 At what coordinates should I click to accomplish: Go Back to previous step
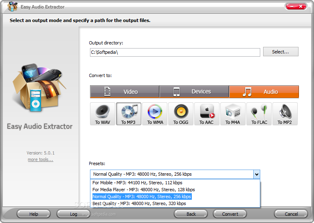point(191,214)
